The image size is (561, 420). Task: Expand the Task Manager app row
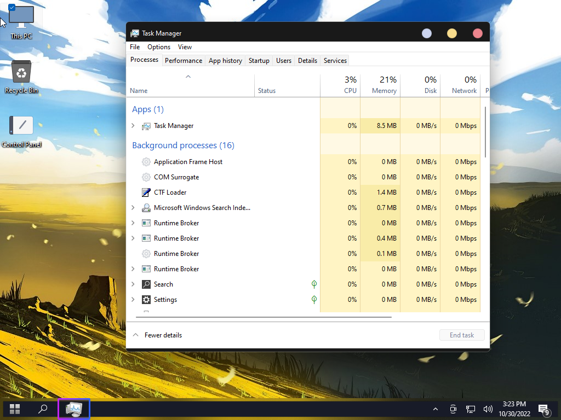133,126
